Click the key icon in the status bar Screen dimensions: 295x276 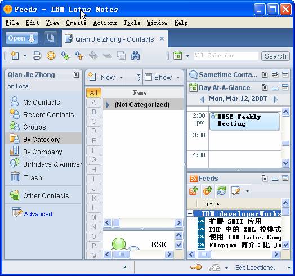click(196, 268)
